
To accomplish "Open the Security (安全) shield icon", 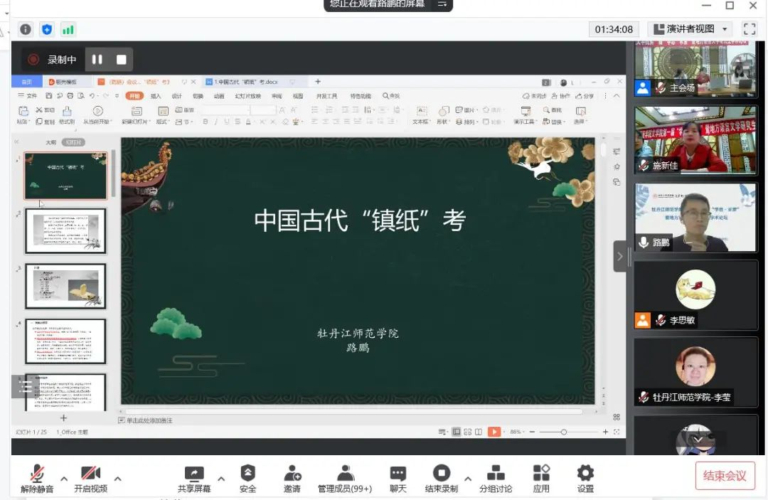I will pyautogui.click(x=247, y=478).
